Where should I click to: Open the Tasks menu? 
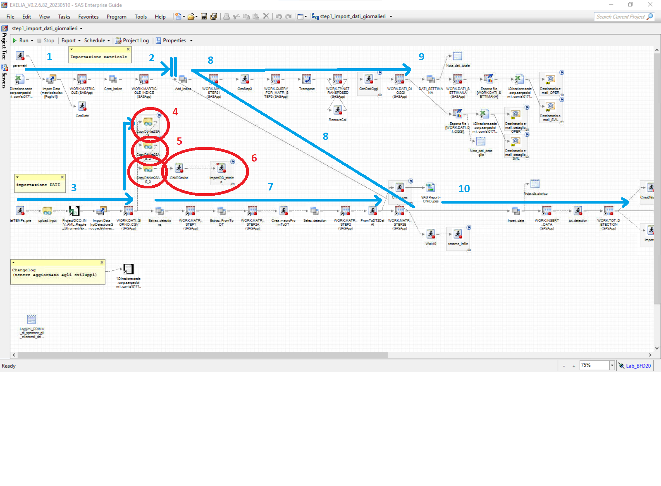[x=64, y=17]
